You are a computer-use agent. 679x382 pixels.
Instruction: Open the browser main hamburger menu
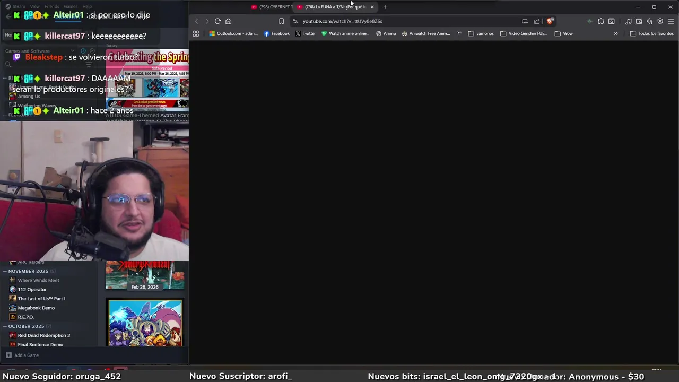(671, 21)
